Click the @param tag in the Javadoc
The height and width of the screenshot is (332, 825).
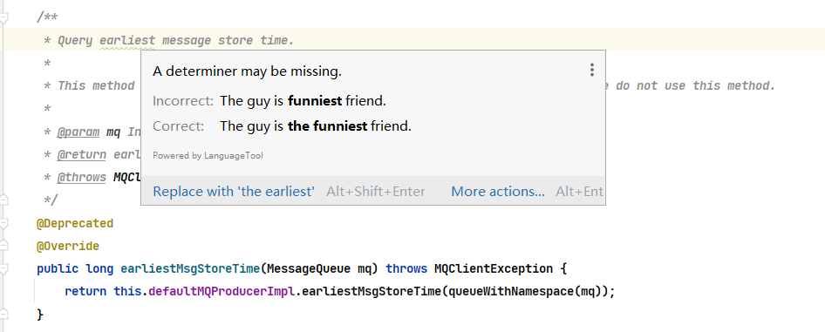pos(78,132)
